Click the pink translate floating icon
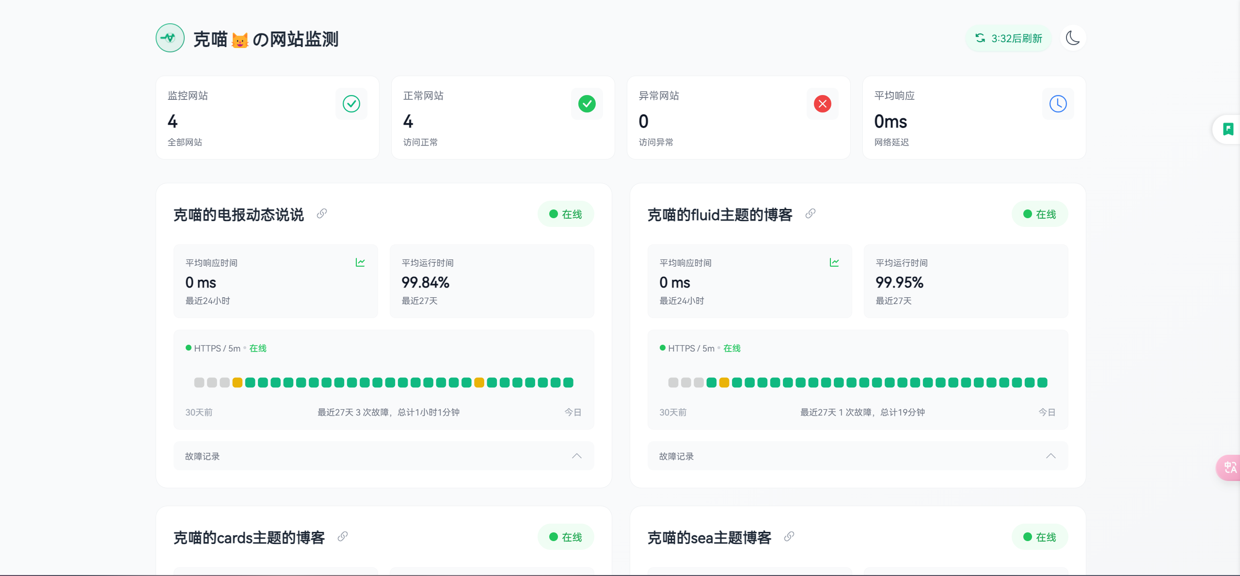Screen dimensions: 1240x576 [1230, 467]
